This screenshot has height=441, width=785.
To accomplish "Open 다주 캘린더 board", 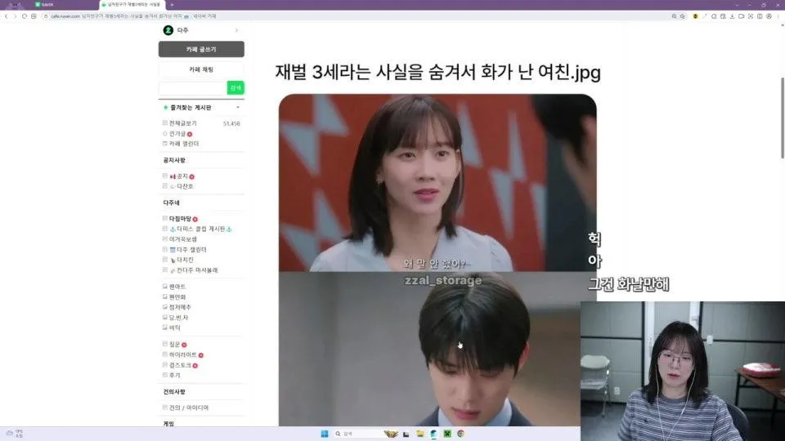I will click(191, 250).
